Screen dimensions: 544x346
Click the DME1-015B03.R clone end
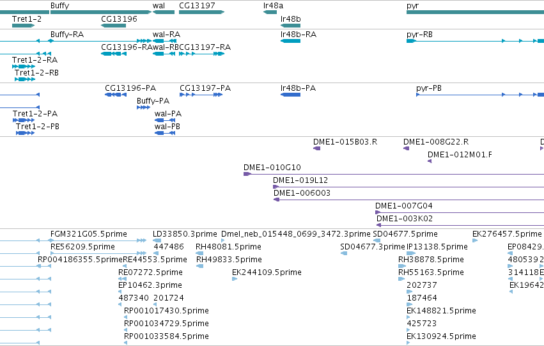click(317, 148)
